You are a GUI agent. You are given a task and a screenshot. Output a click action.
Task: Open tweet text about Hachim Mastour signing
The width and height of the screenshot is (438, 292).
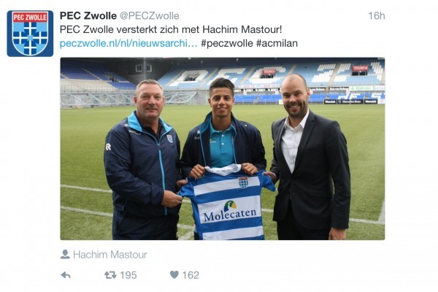171,29
